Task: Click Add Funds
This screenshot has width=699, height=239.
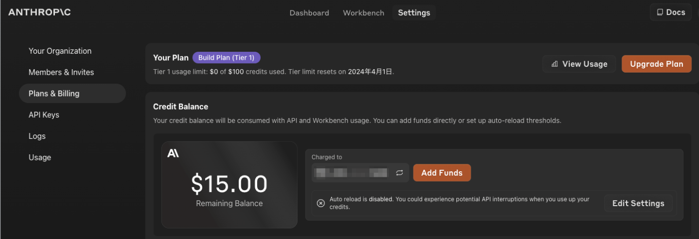Action: click(442, 173)
